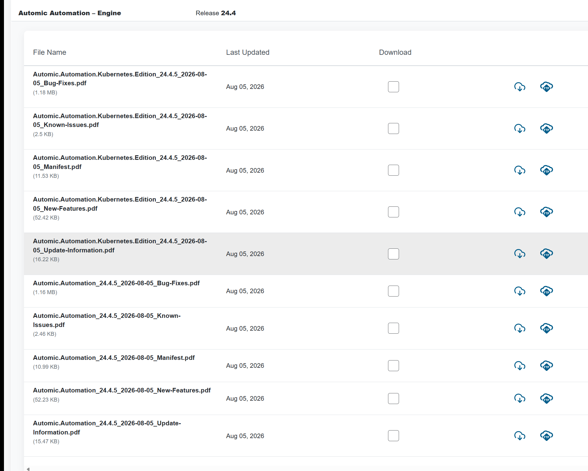Image resolution: width=588 pixels, height=471 pixels.
Task: Download New-Features.pdf (52.23 KB) via FTP icon
Action: coord(547,399)
